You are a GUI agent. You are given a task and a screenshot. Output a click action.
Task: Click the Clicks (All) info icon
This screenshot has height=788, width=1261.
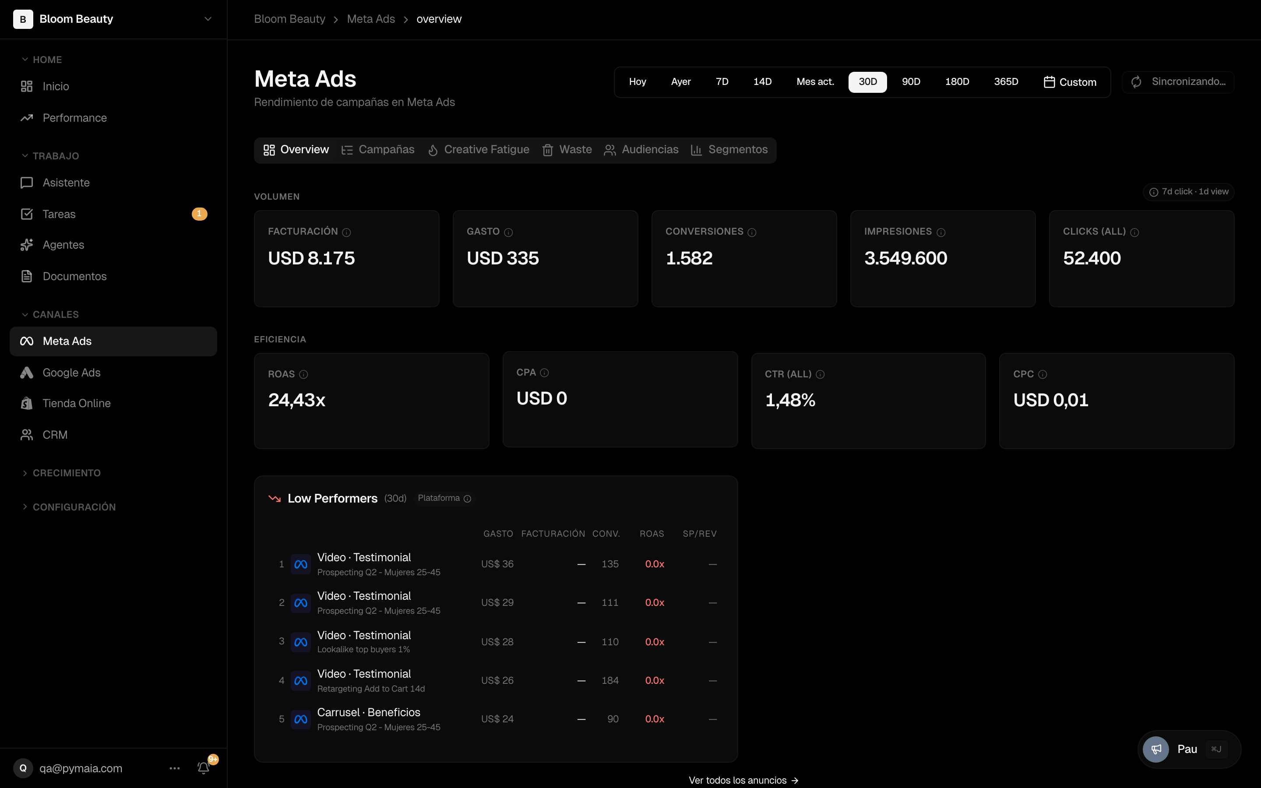click(x=1135, y=232)
